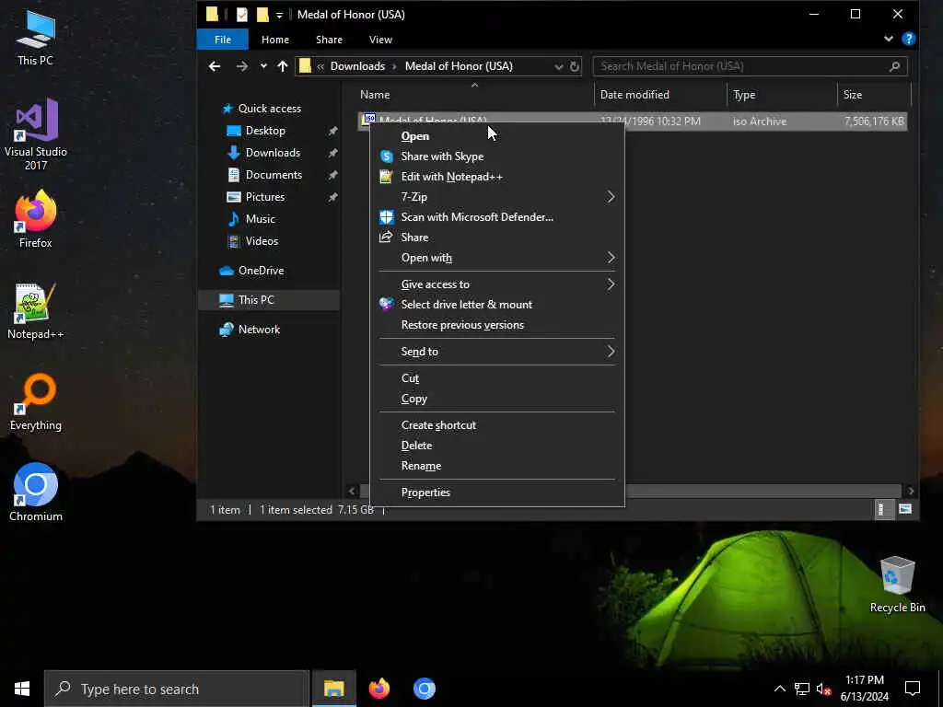Select Videos in navigation pane
Image resolution: width=943 pixels, height=707 pixels.
[262, 241]
